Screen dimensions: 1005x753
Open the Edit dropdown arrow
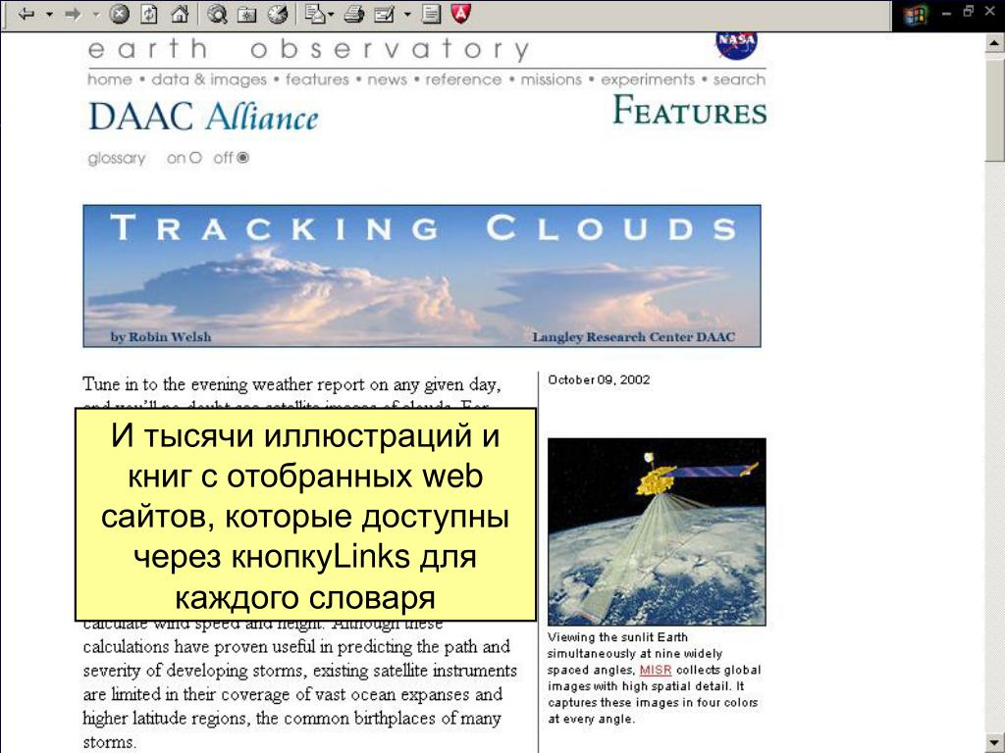[x=407, y=14]
